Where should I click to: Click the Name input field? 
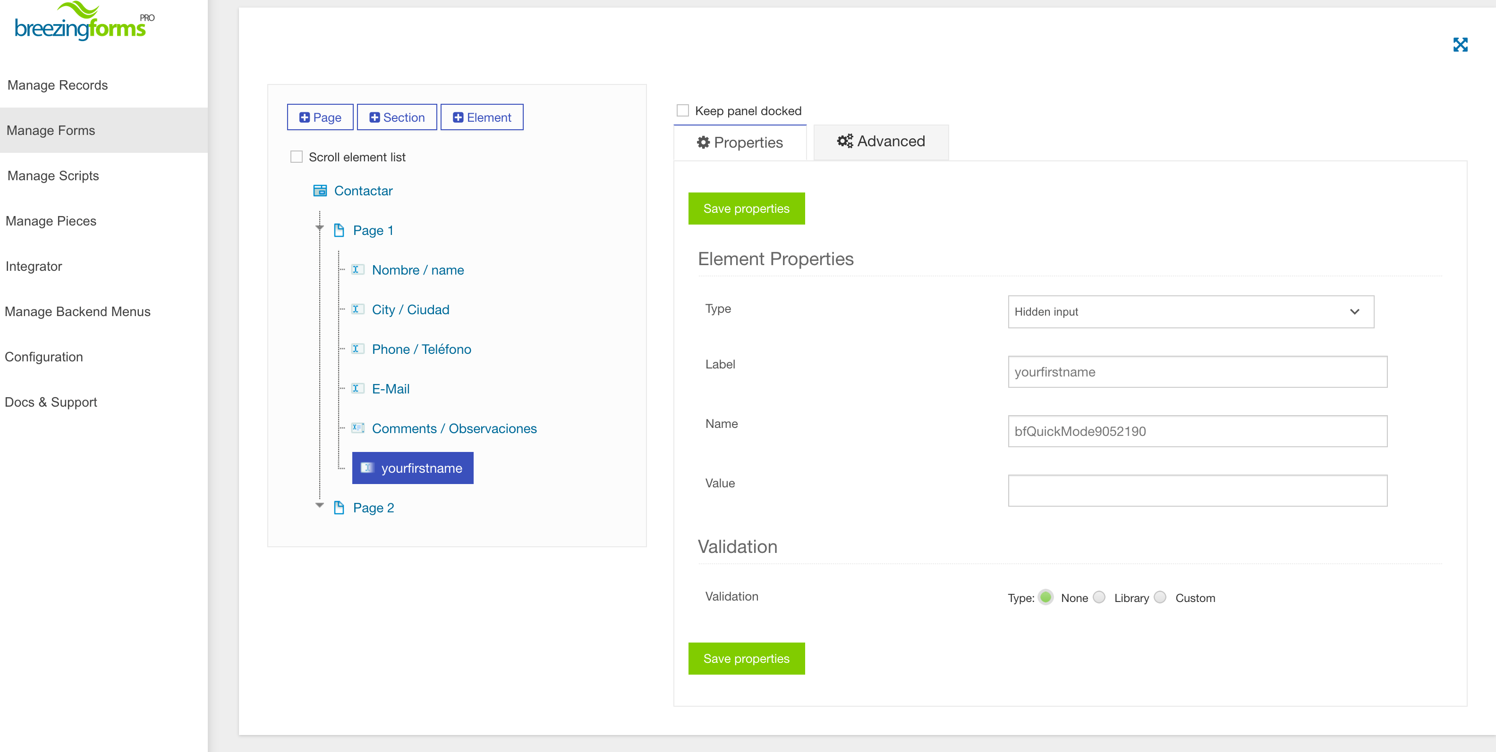[x=1198, y=431]
